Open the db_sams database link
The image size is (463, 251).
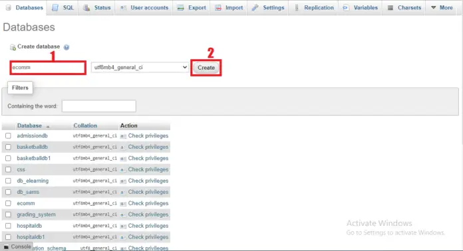tap(28, 192)
